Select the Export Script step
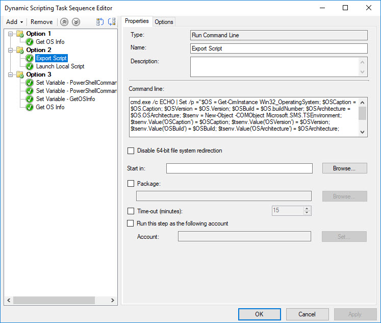Image resolution: width=381 pixels, height=323 pixels. (x=52, y=58)
